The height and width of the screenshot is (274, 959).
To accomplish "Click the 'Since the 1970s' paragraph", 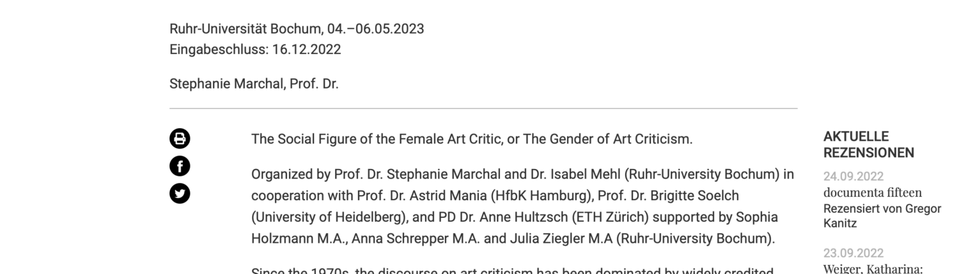I will click(x=513, y=271).
